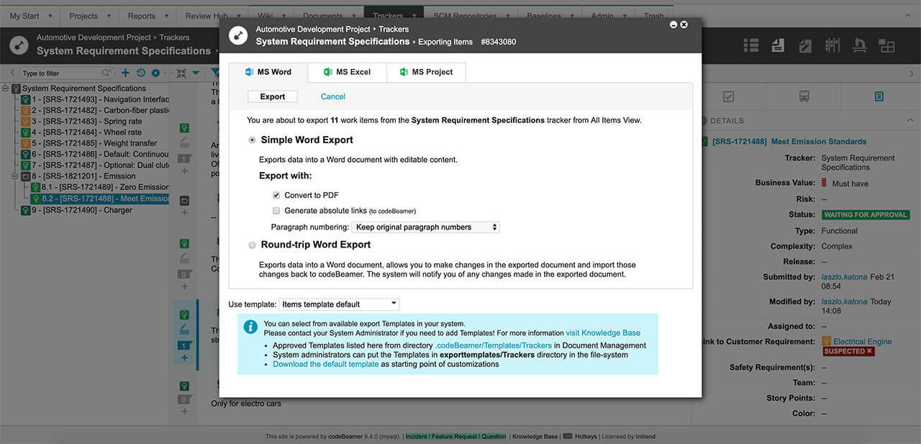
Task: Open the blue dropdown arrow in tree toolbar
Action: pyautogui.click(x=196, y=73)
